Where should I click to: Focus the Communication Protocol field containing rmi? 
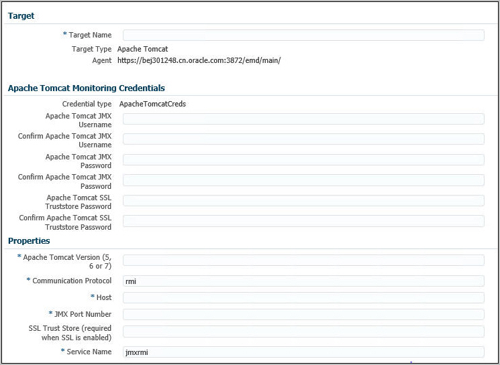coord(303,281)
